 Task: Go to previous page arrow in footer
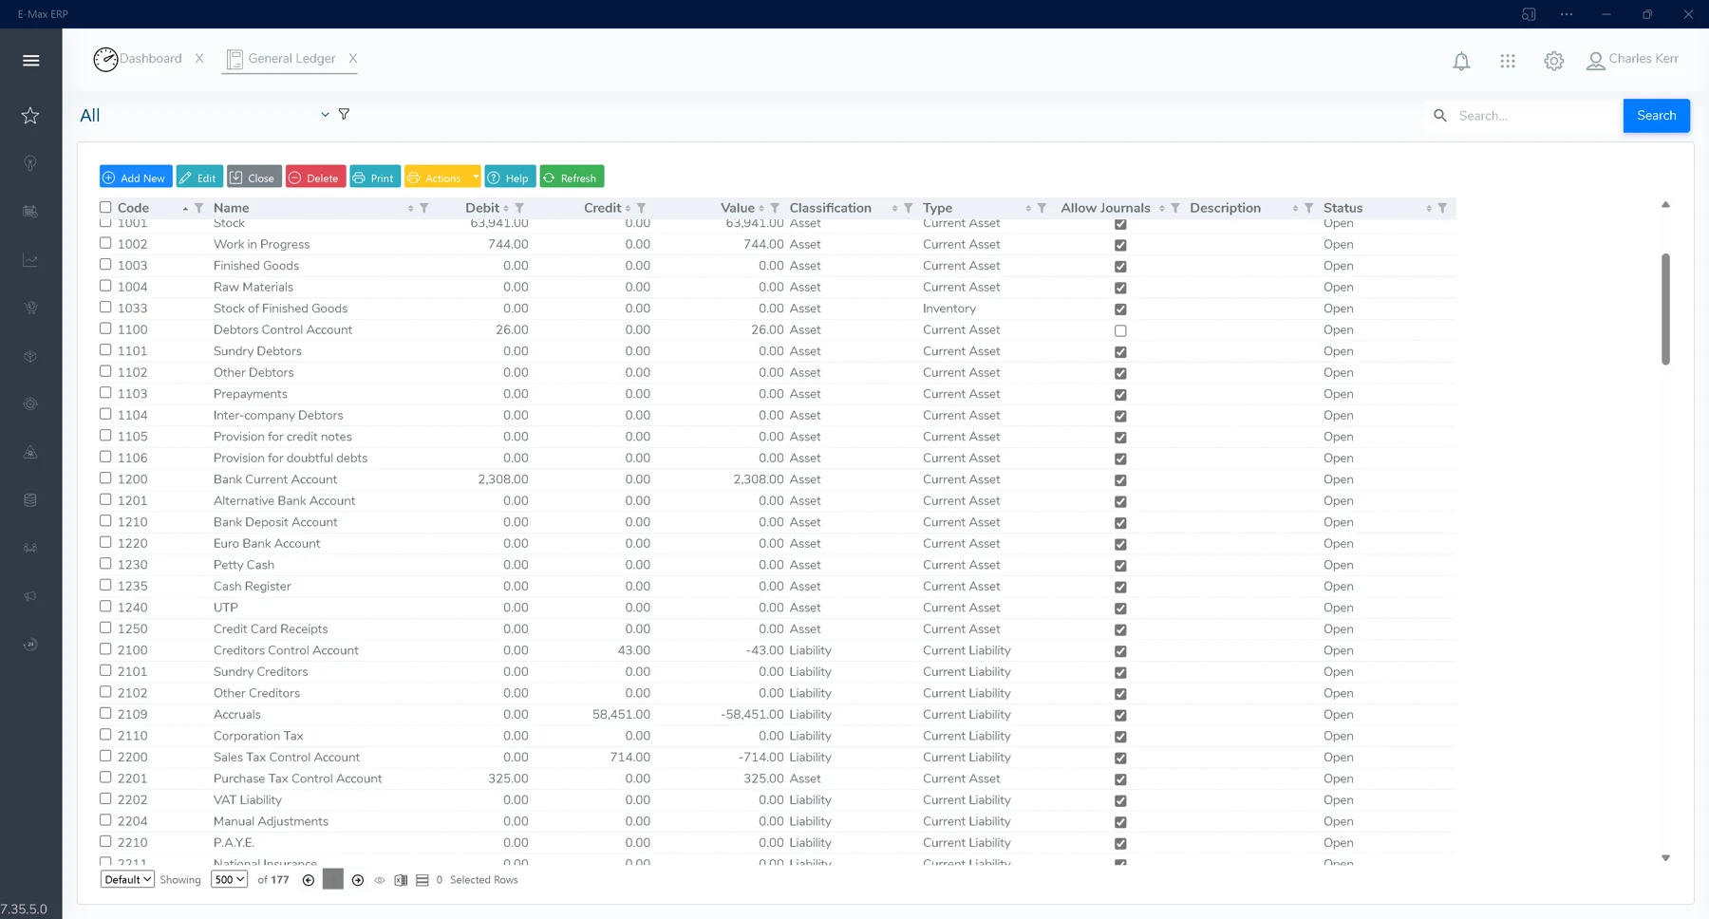[x=309, y=880]
